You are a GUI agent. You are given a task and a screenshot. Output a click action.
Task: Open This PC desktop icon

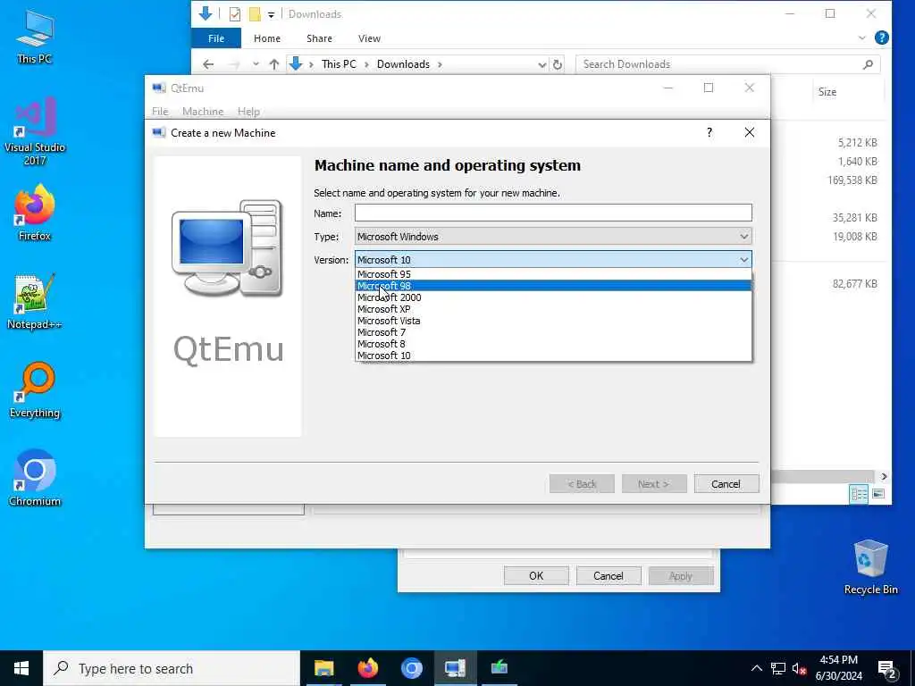point(35,36)
